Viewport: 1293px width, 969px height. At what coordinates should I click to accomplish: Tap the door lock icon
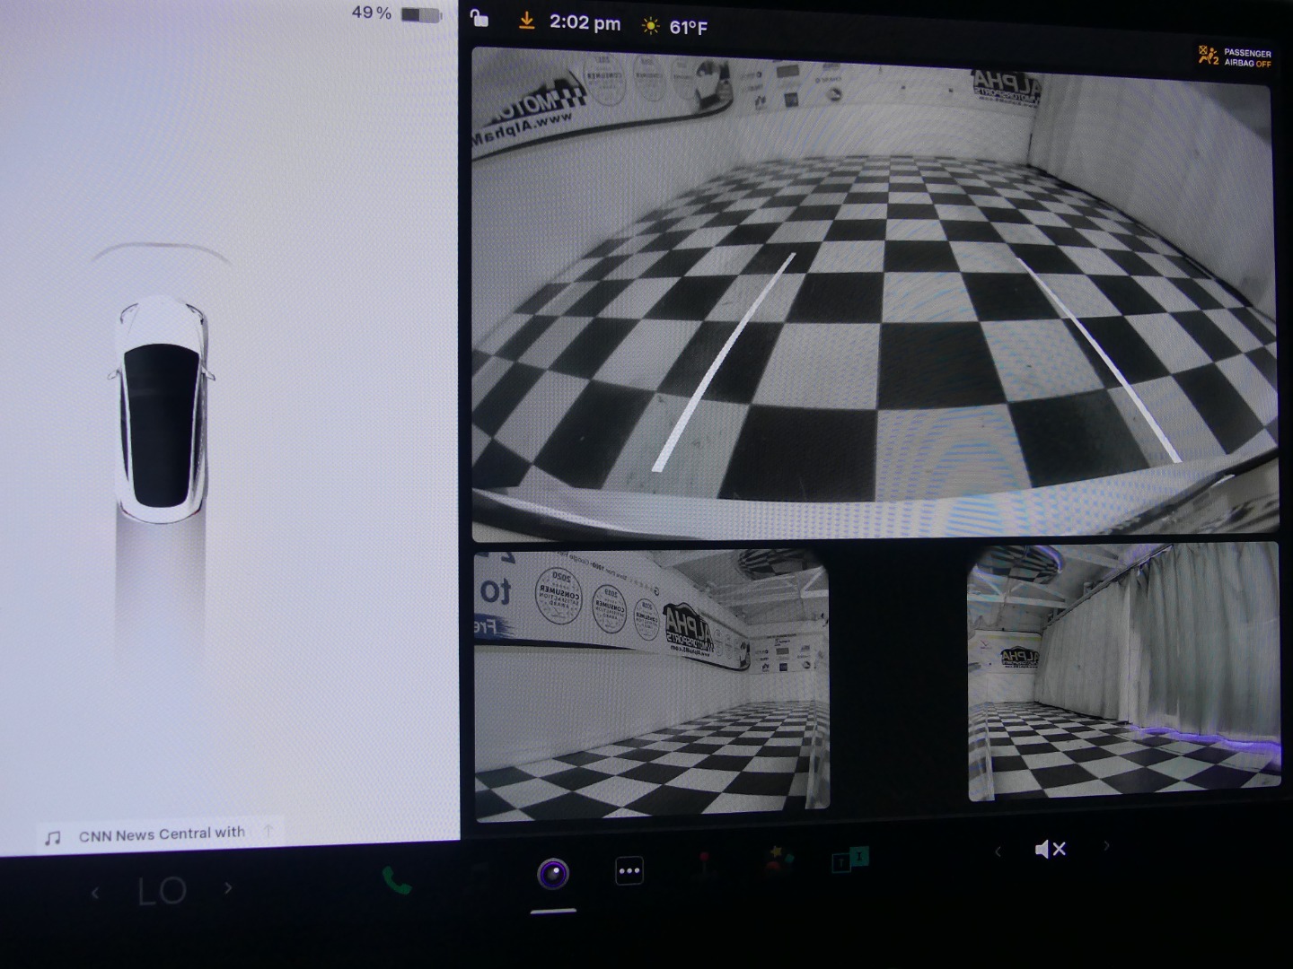click(480, 19)
